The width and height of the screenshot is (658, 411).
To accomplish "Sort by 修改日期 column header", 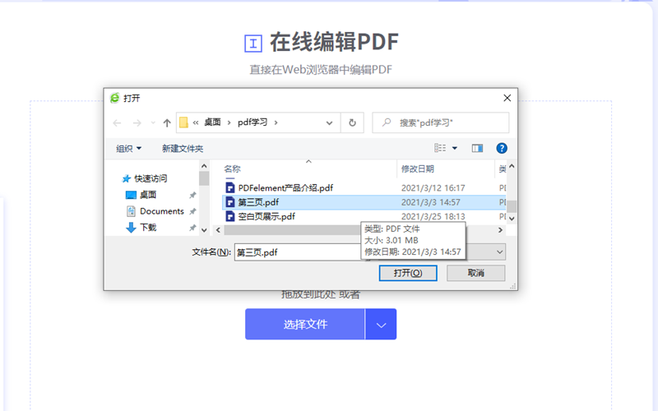I will pyautogui.click(x=418, y=169).
